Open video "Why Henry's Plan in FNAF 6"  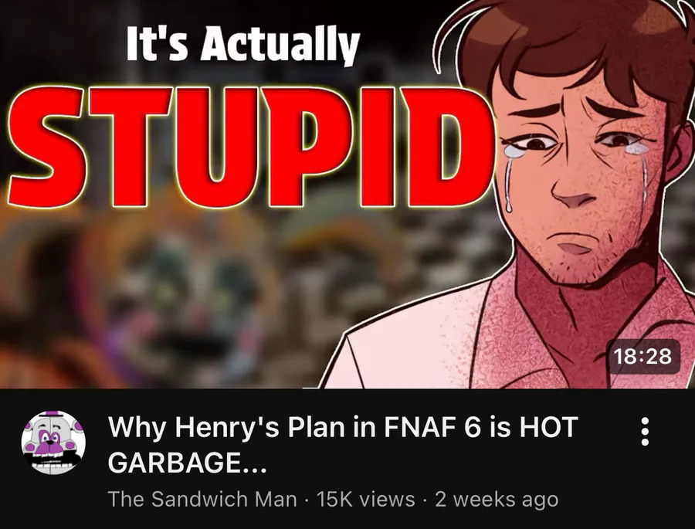(x=343, y=445)
